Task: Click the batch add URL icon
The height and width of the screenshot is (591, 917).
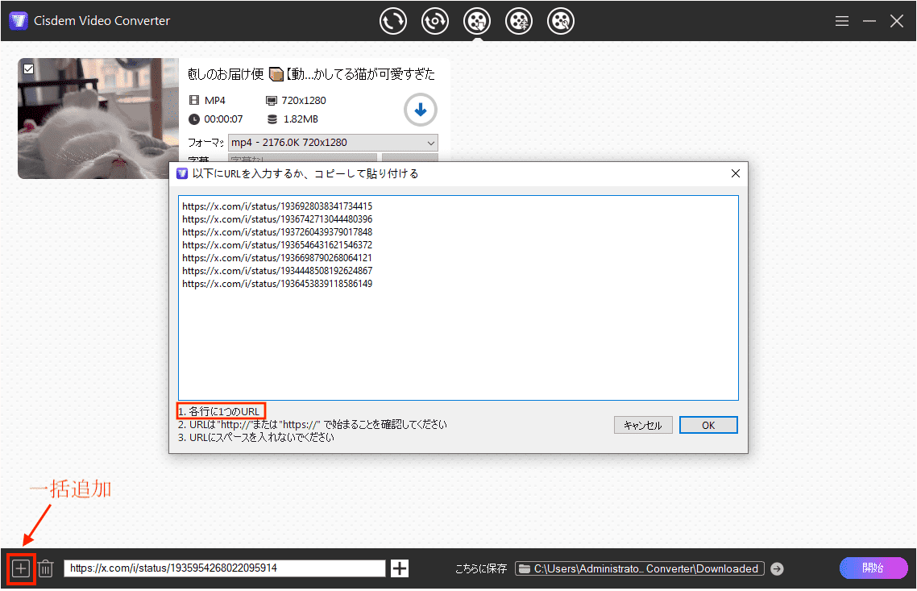Action: tap(21, 568)
